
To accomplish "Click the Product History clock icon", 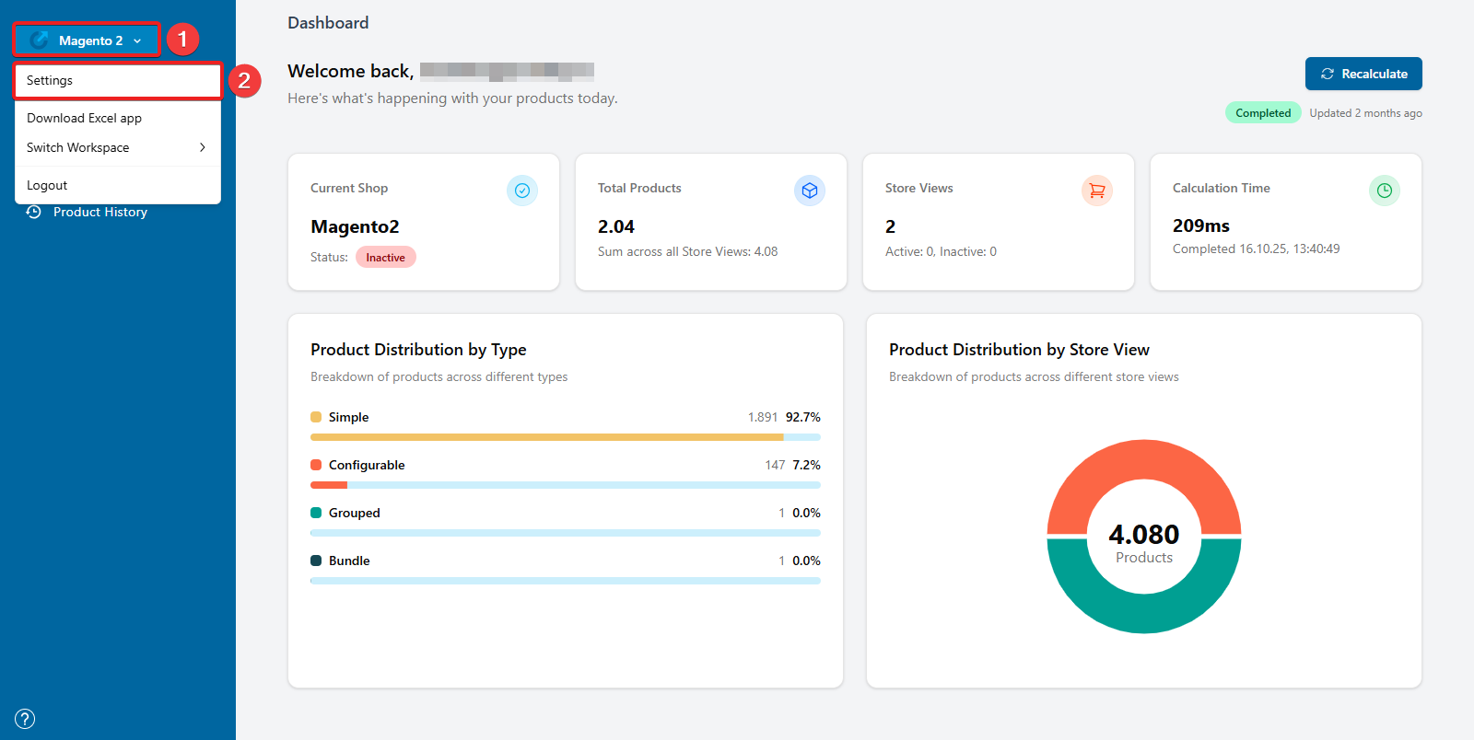I will coord(34,212).
